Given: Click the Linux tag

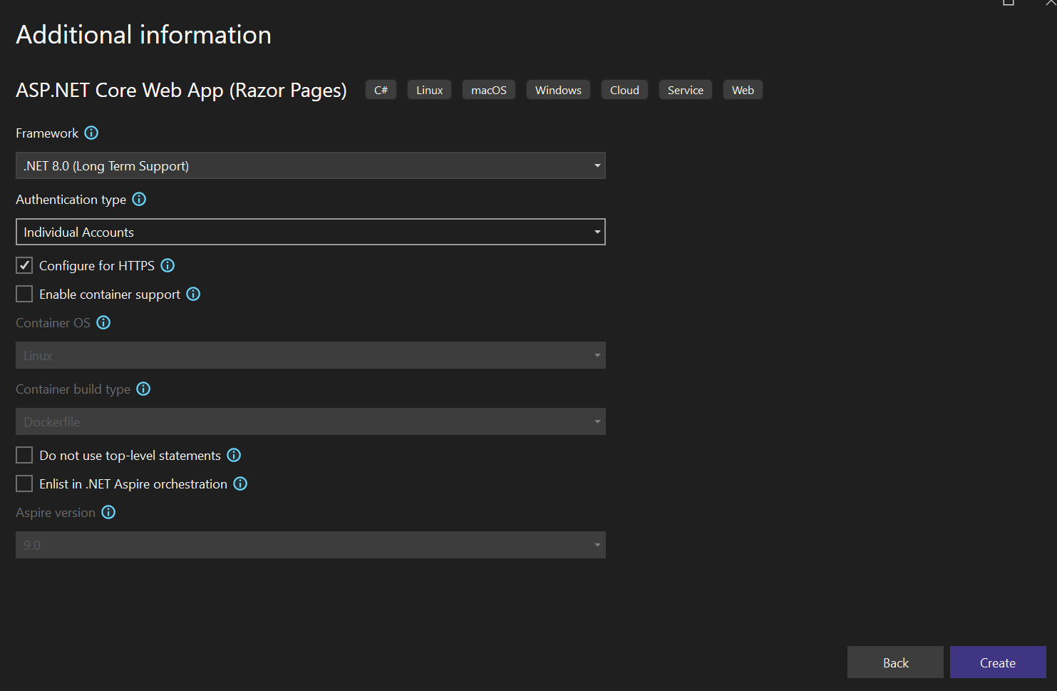Looking at the screenshot, I should click(429, 90).
